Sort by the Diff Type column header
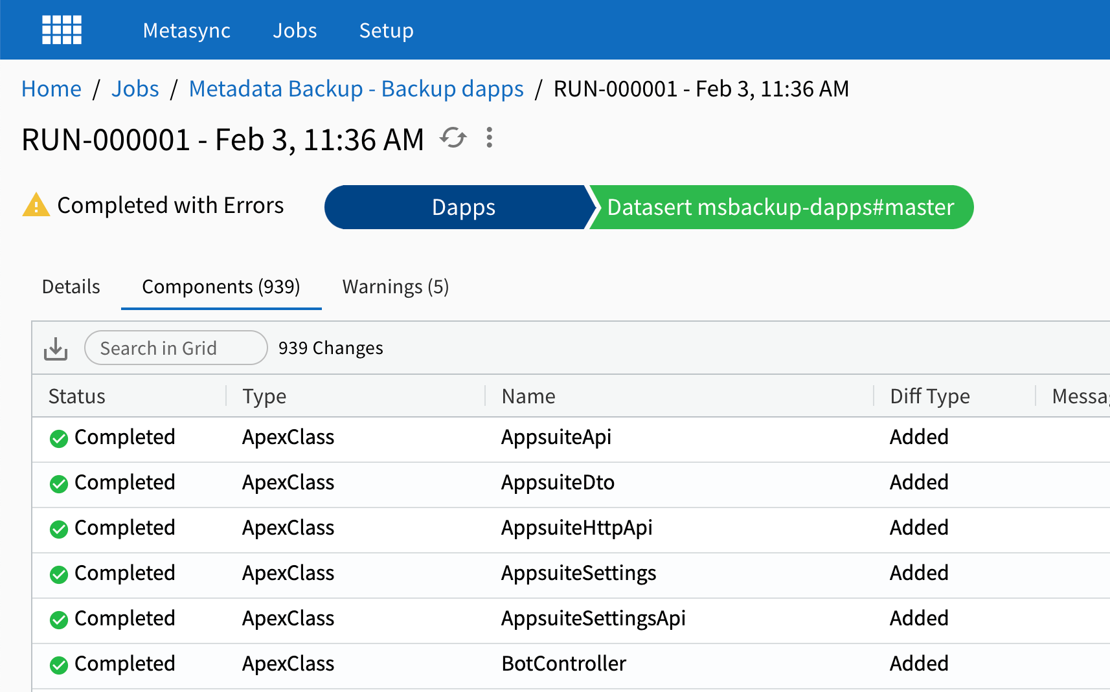 point(930,396)
